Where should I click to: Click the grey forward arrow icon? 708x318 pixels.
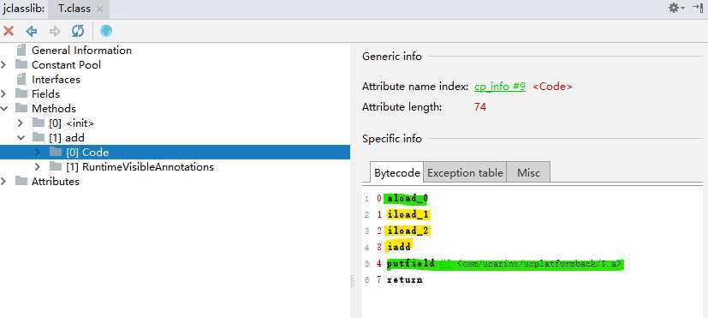(55, 31)
